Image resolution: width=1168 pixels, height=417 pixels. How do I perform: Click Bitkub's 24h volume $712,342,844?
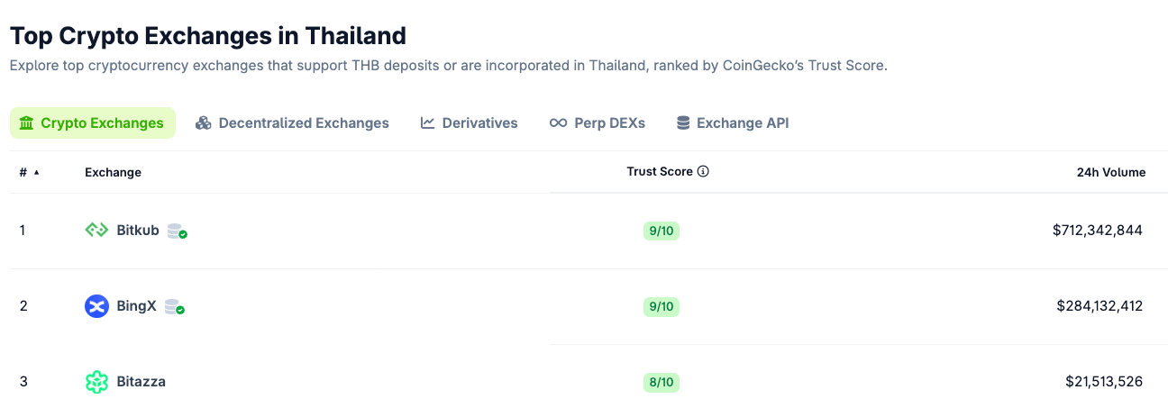pyautogui.click(x=1098, y=231)
